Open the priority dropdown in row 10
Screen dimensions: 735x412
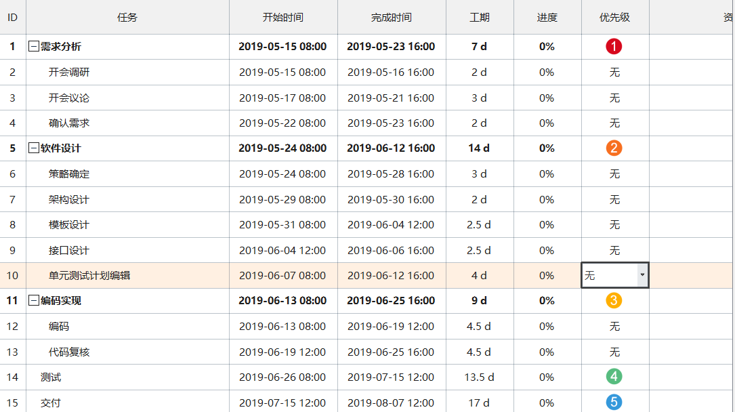click(642, 275)
